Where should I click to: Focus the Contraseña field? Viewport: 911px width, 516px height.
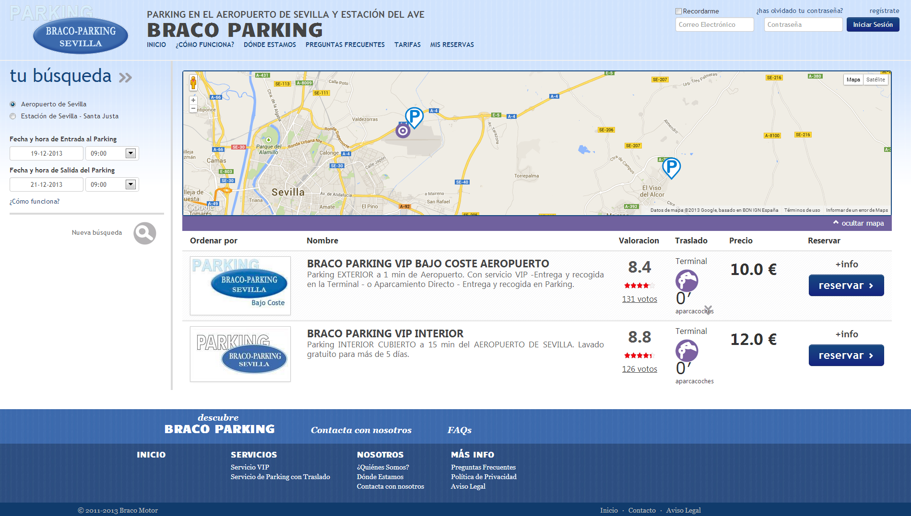(803, 24)
